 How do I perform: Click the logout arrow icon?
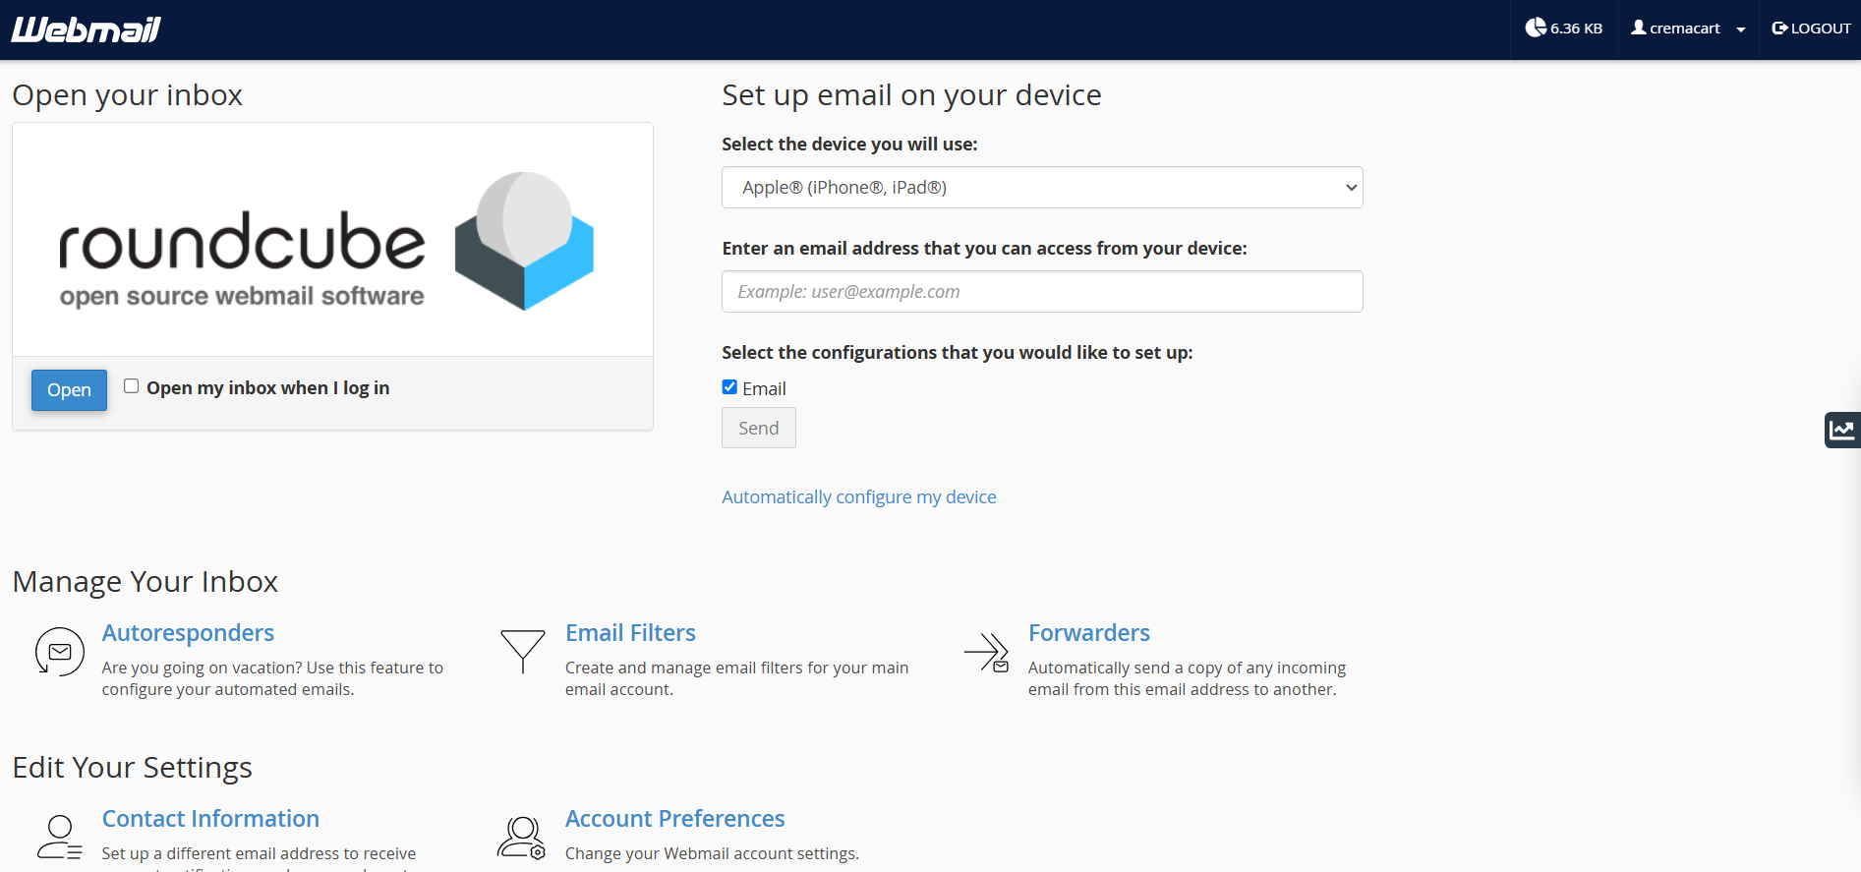[x=1779, y=29]
